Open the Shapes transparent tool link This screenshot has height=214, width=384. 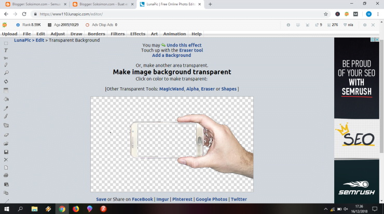tap(229, 89)
